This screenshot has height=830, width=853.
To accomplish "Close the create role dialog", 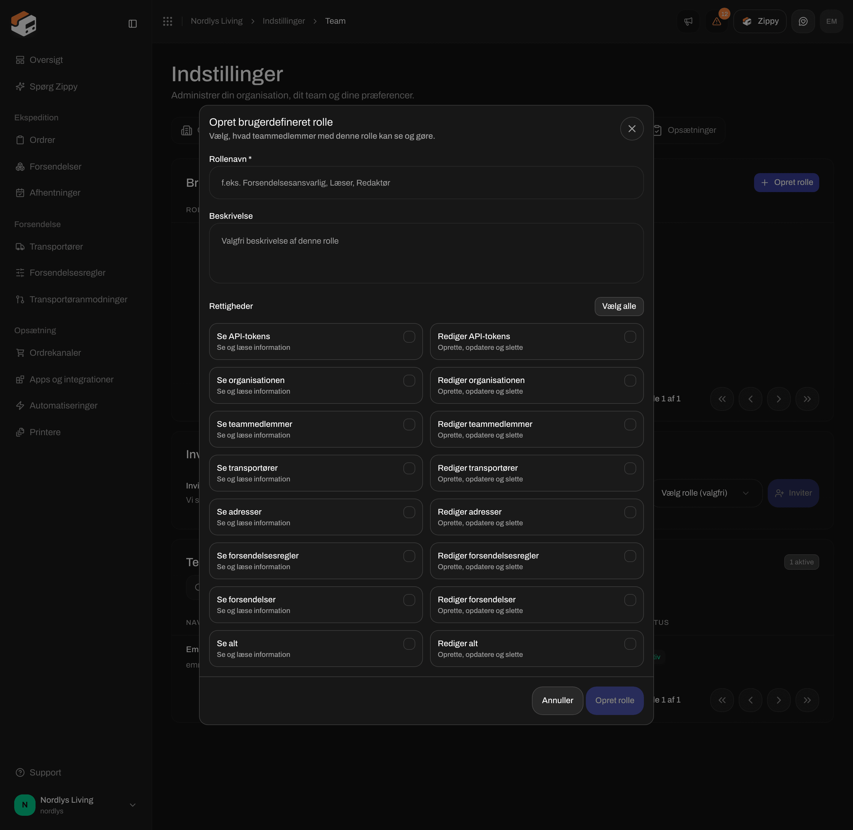I will point(632,129).
